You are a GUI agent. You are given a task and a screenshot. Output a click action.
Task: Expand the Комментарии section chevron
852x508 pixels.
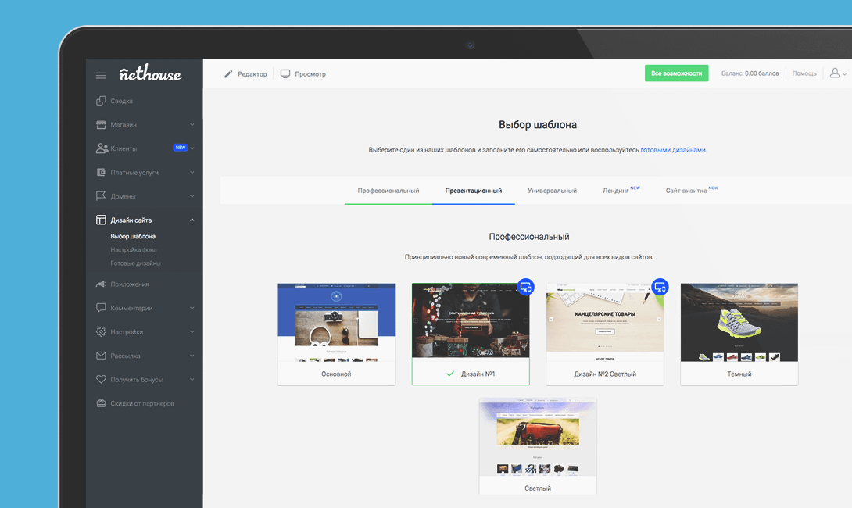(x=192, y=308)
